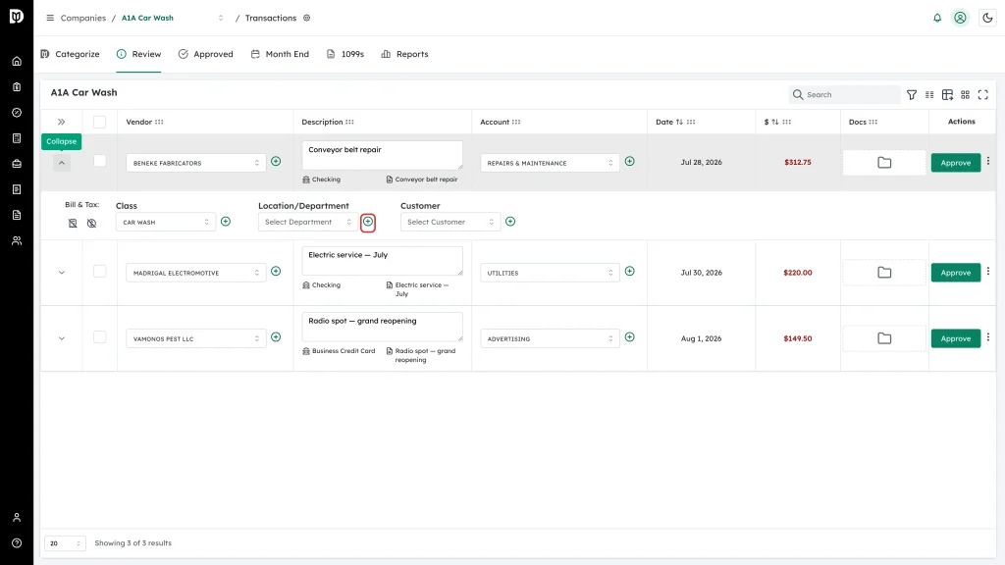Image resolution: width=1005 pixels, height=565 pixels.
Task: Switch to the Reports tab
Action: click(405, 54)
